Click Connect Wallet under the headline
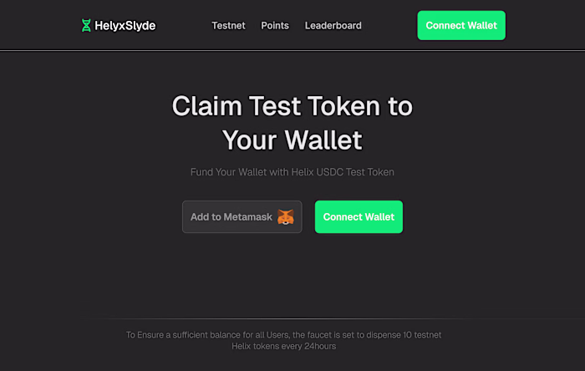The height and width of the screenshot is (371, 585). [359, 217]
